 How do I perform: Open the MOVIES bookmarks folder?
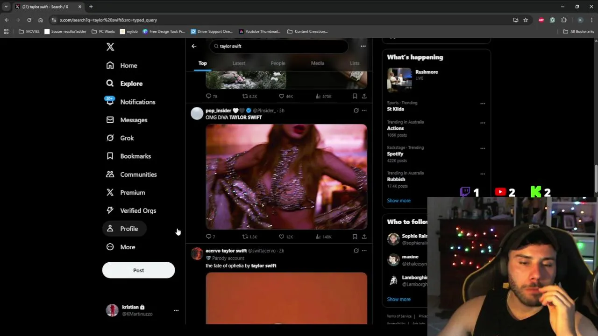pos(29,31)
